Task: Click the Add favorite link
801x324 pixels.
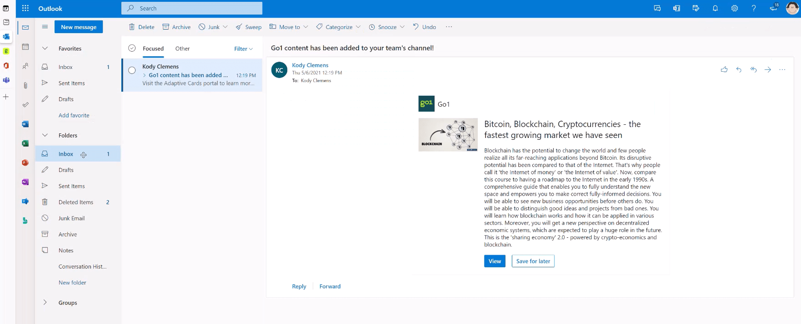Action: (74, 115)
